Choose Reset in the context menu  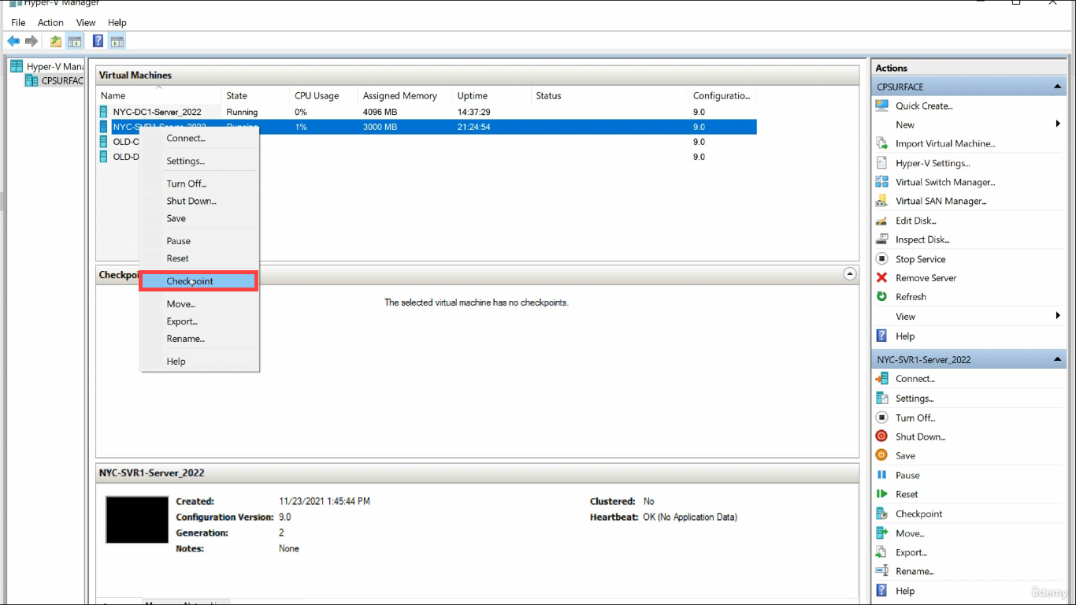(x=199, y=258)
